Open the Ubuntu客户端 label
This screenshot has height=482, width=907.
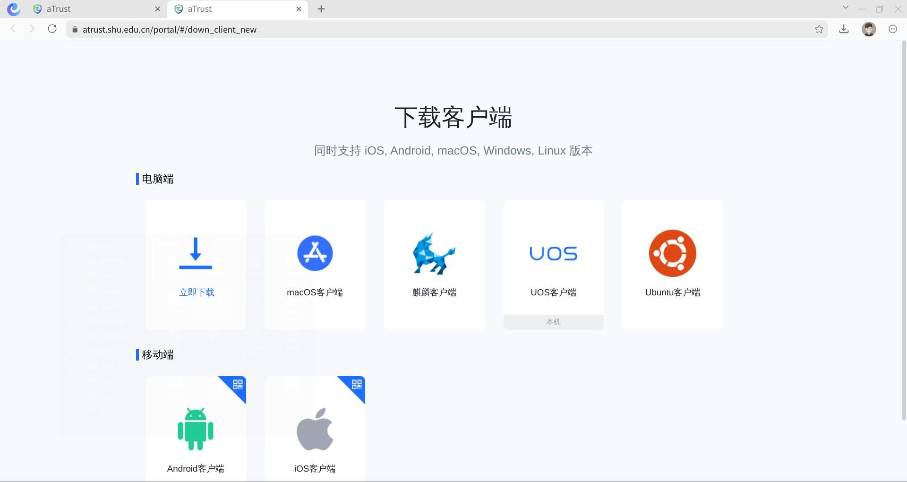point(672,293)
